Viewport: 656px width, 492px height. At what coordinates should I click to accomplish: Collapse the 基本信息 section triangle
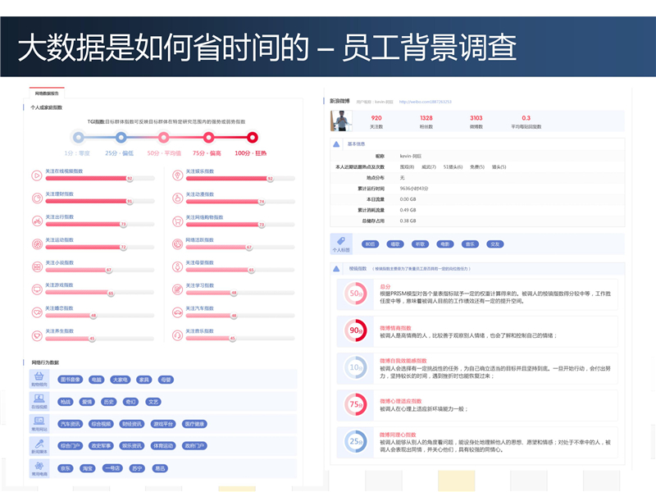click(336, 144)
